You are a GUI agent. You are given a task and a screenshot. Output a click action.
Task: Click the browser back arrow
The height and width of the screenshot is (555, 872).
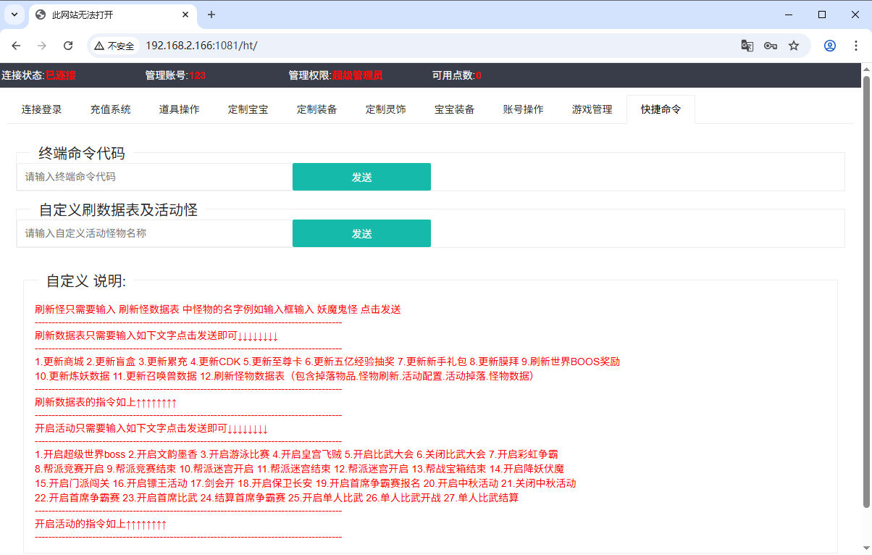pyautogui.click(x=16, y=46)
